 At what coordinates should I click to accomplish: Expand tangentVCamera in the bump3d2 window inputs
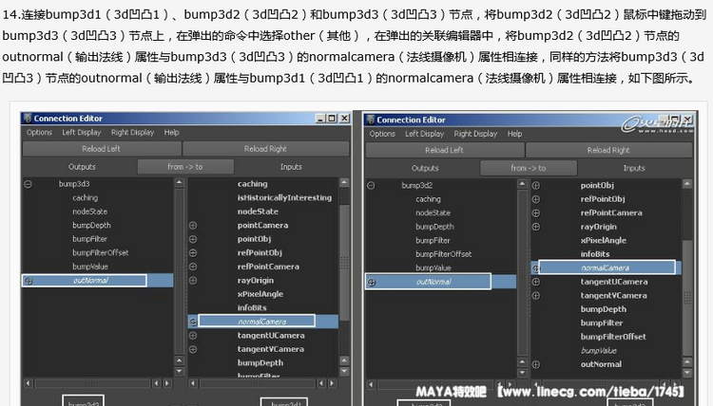536,296
